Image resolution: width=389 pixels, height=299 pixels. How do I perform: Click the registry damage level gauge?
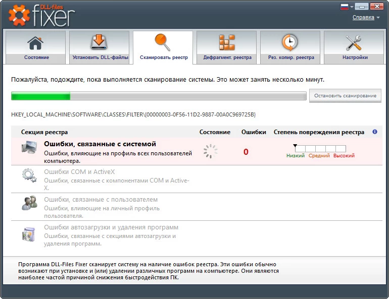click(320, 148)
